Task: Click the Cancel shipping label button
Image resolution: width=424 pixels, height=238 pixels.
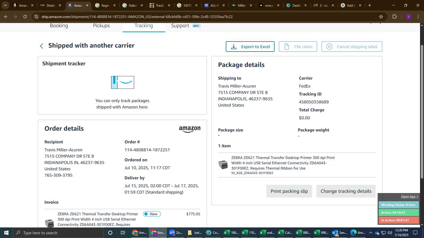Action: (x=352, y=47)
